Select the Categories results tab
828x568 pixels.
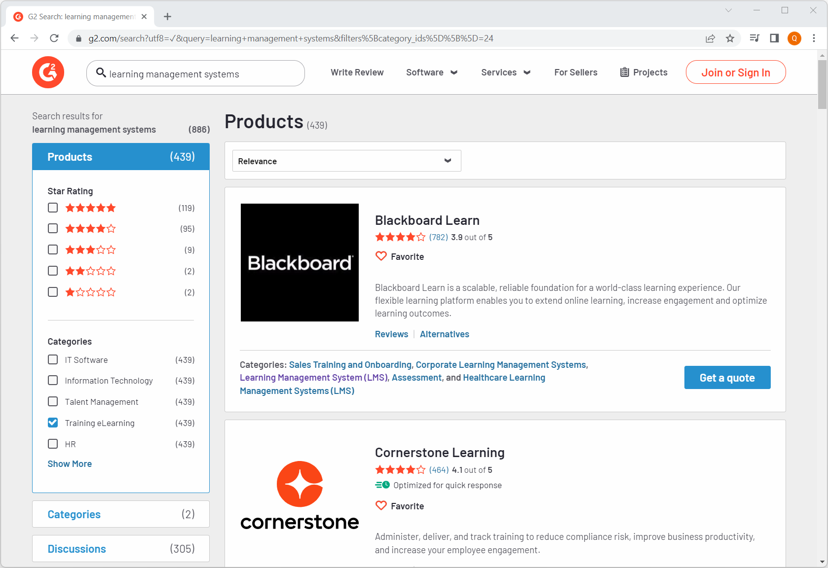pos(121,514)
